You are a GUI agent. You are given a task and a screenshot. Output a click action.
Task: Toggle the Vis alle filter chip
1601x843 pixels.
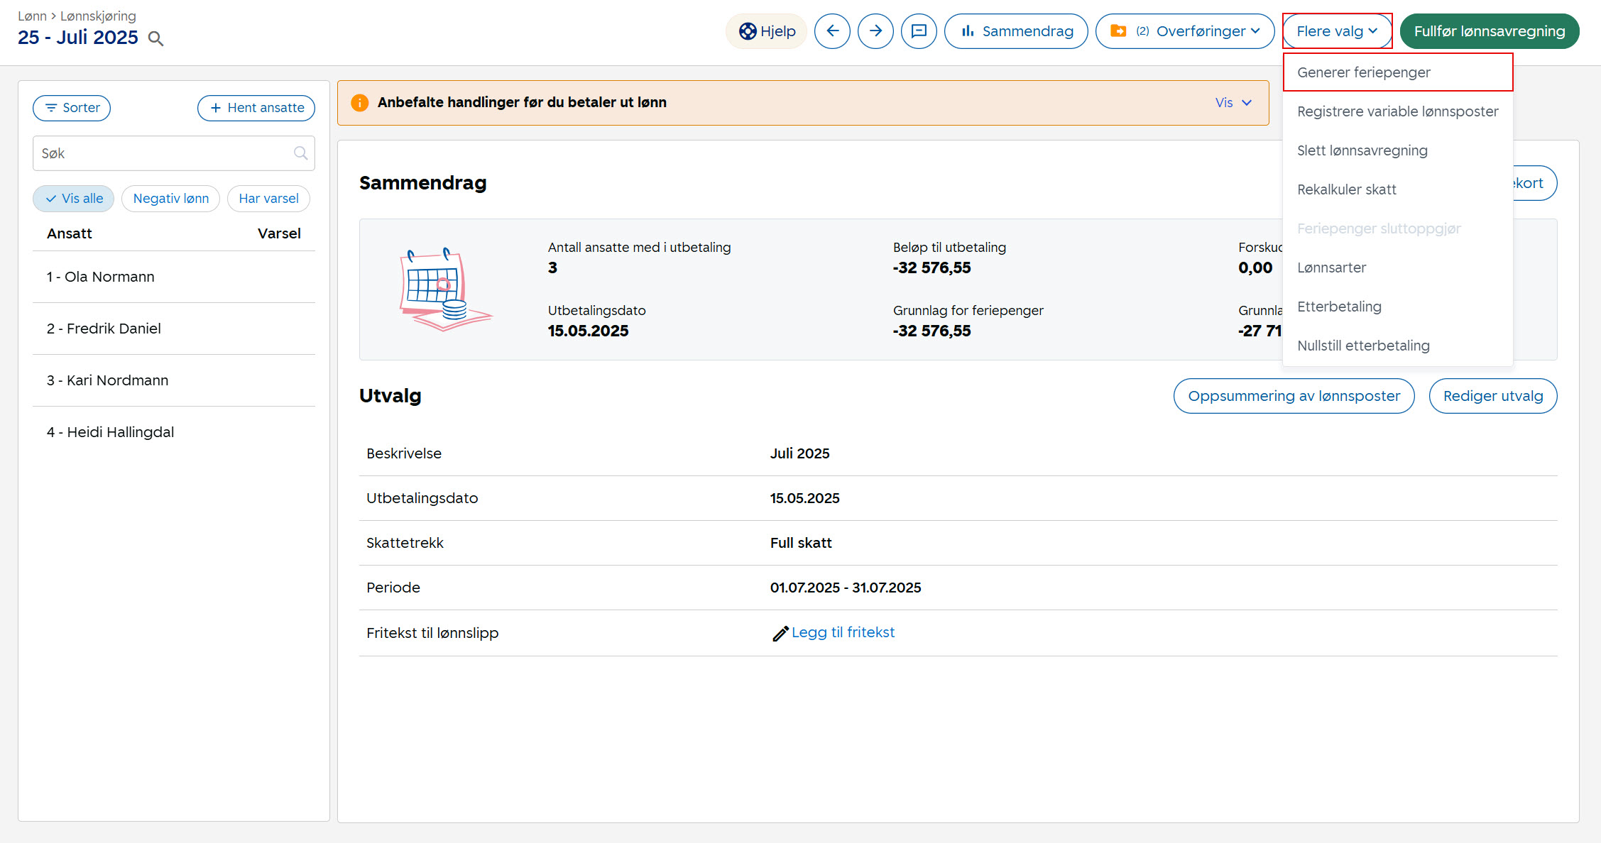point(74,199)
